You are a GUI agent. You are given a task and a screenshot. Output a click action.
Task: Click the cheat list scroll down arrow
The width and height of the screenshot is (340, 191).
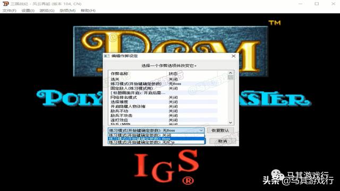(230, 123)
